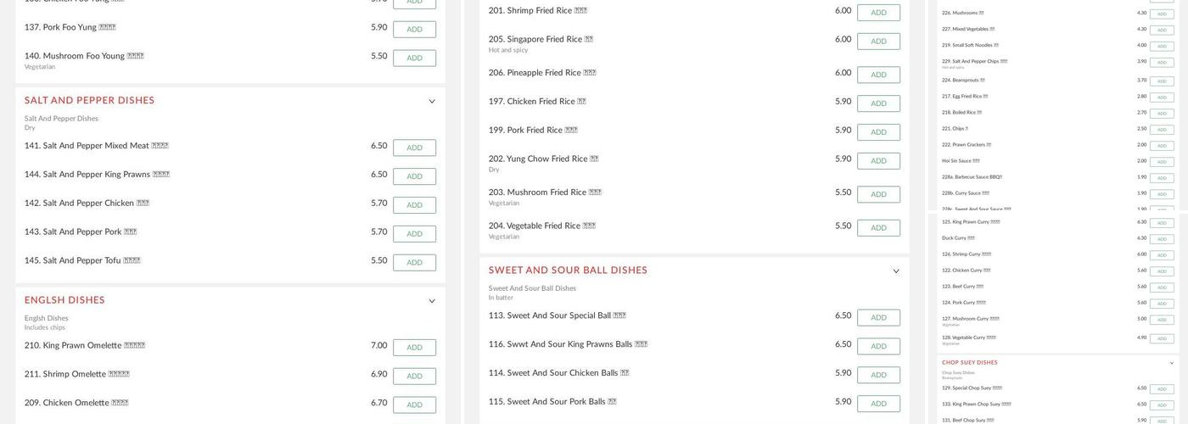
Task: Add 229 Salt And Pepper Chips
Action: point(1162,63)
